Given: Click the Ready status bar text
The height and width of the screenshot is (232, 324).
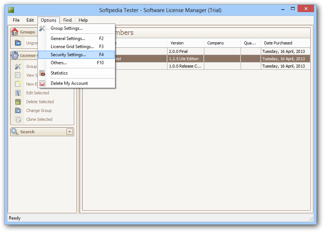Looking at the screenshot, I should 15,218.
